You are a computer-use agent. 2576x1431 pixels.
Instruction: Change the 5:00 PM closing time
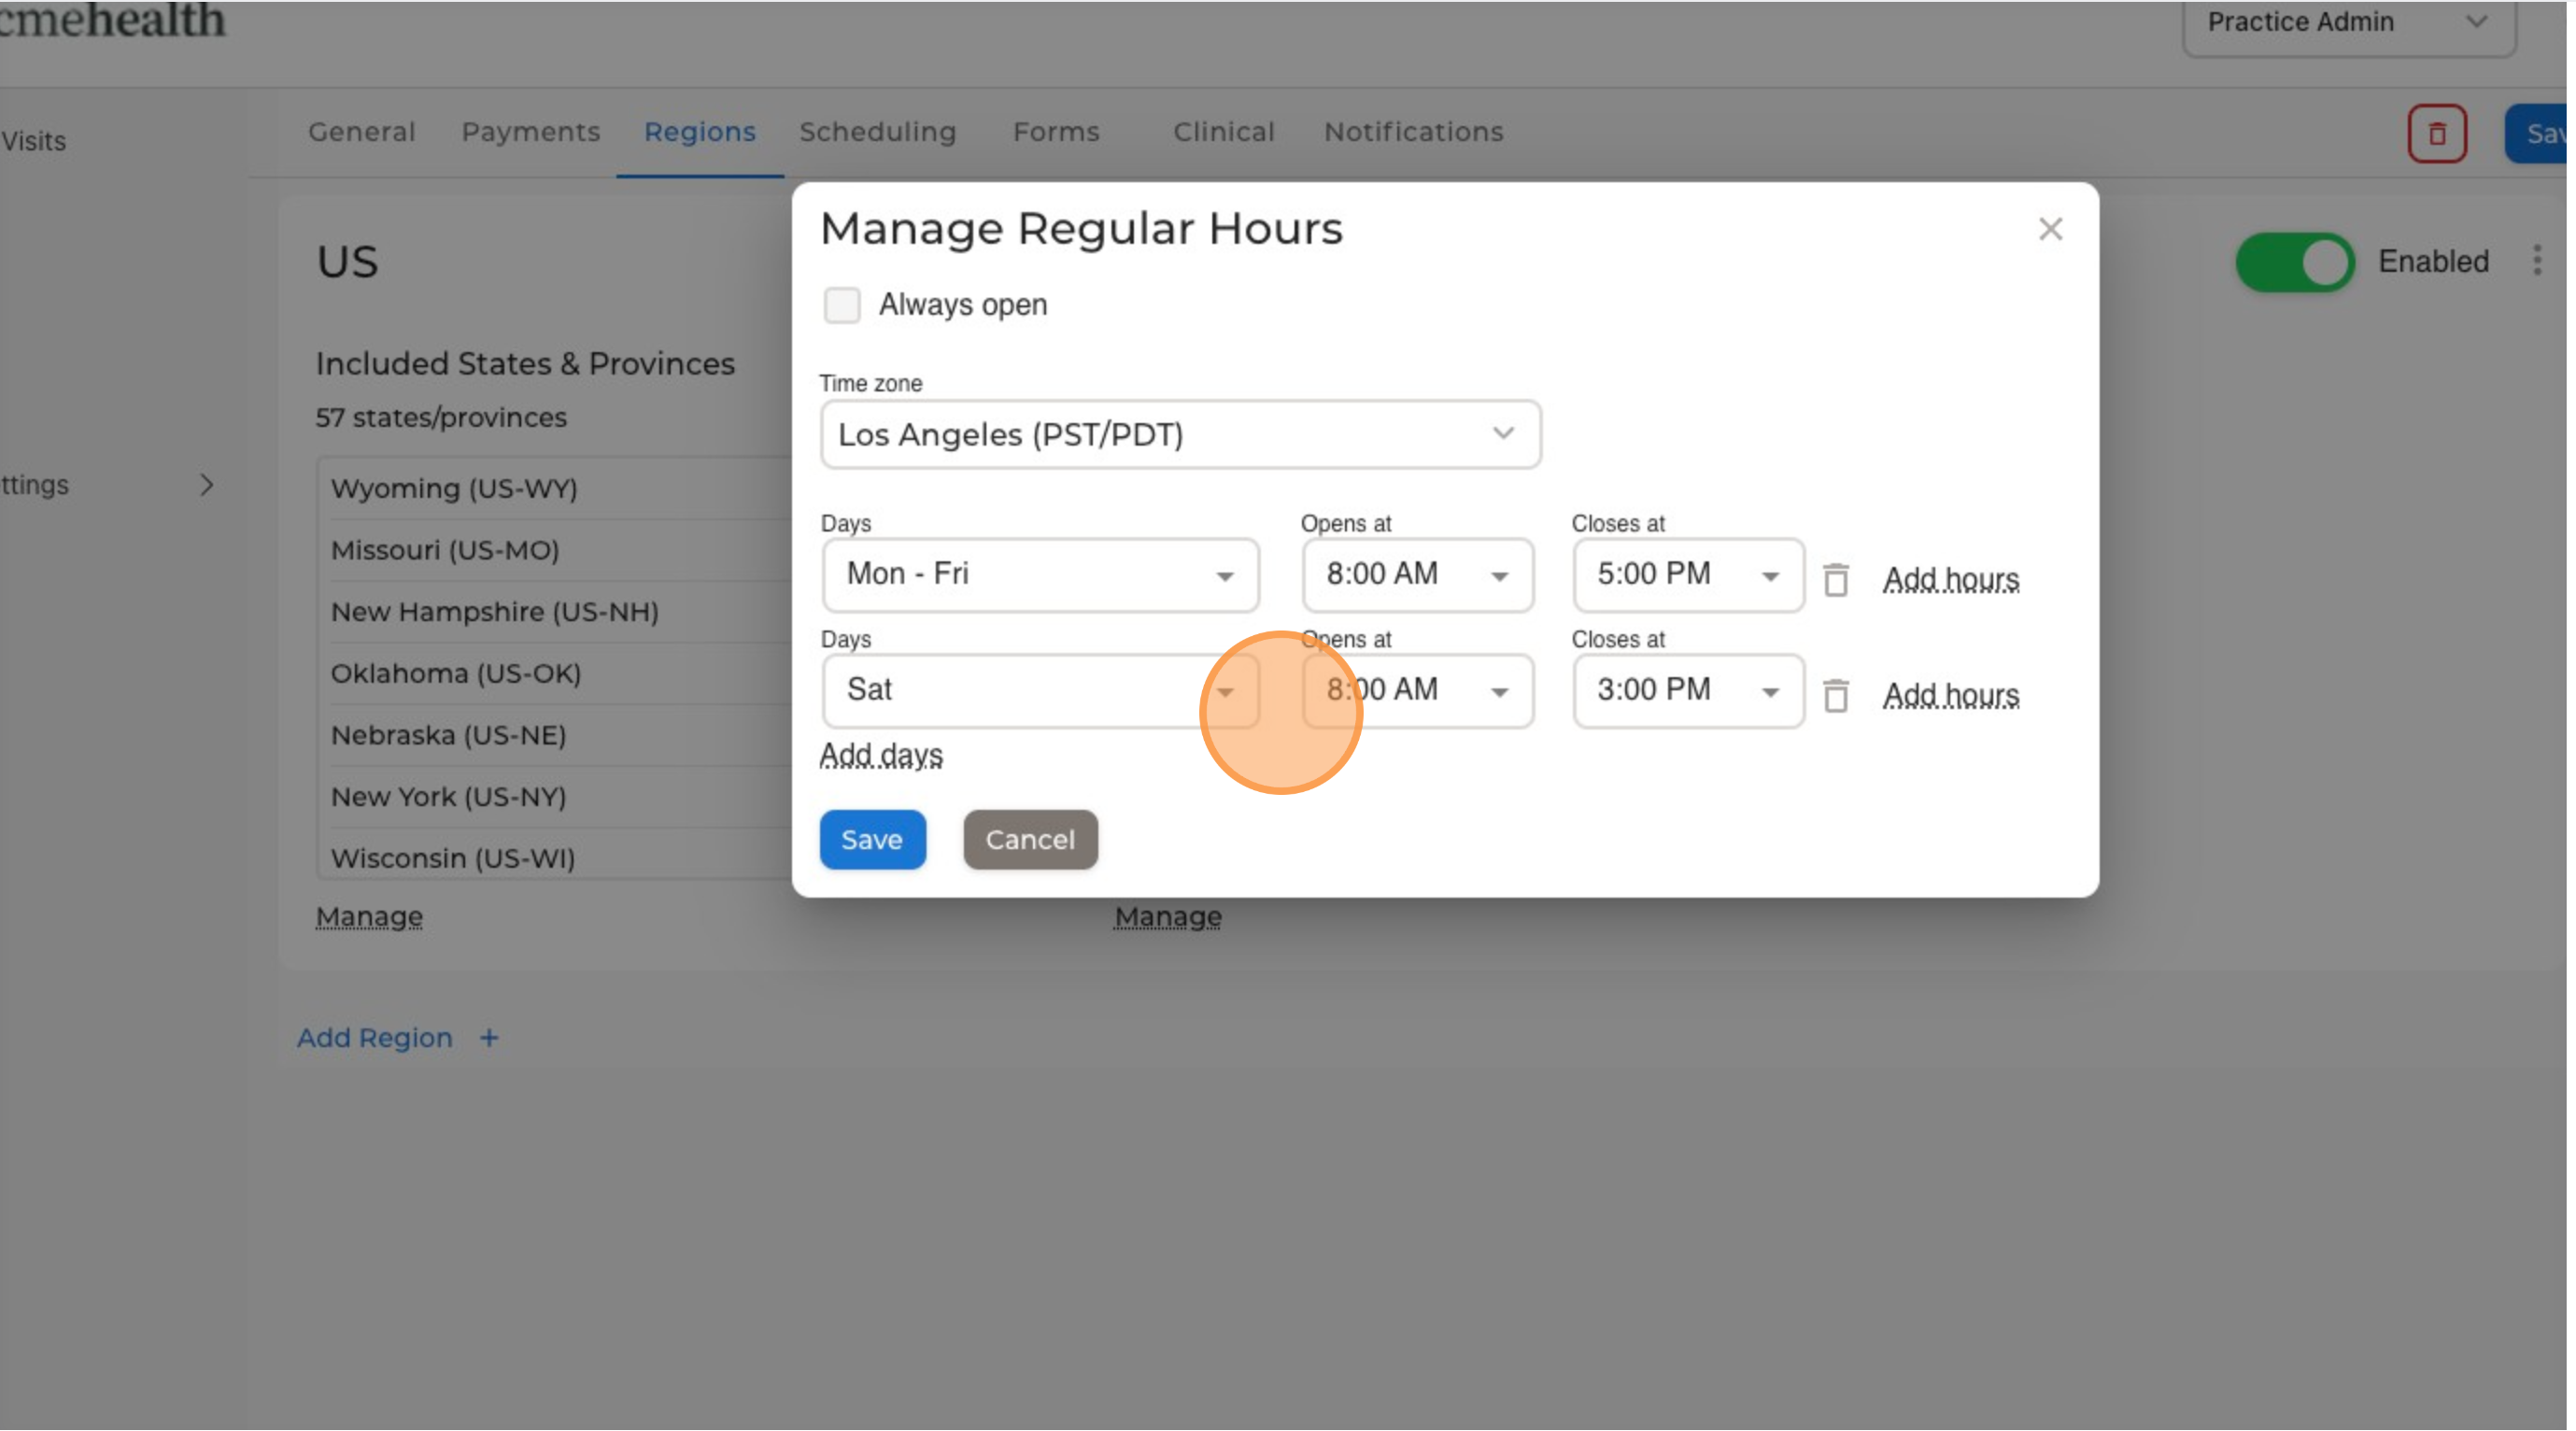pos(1688,575)
